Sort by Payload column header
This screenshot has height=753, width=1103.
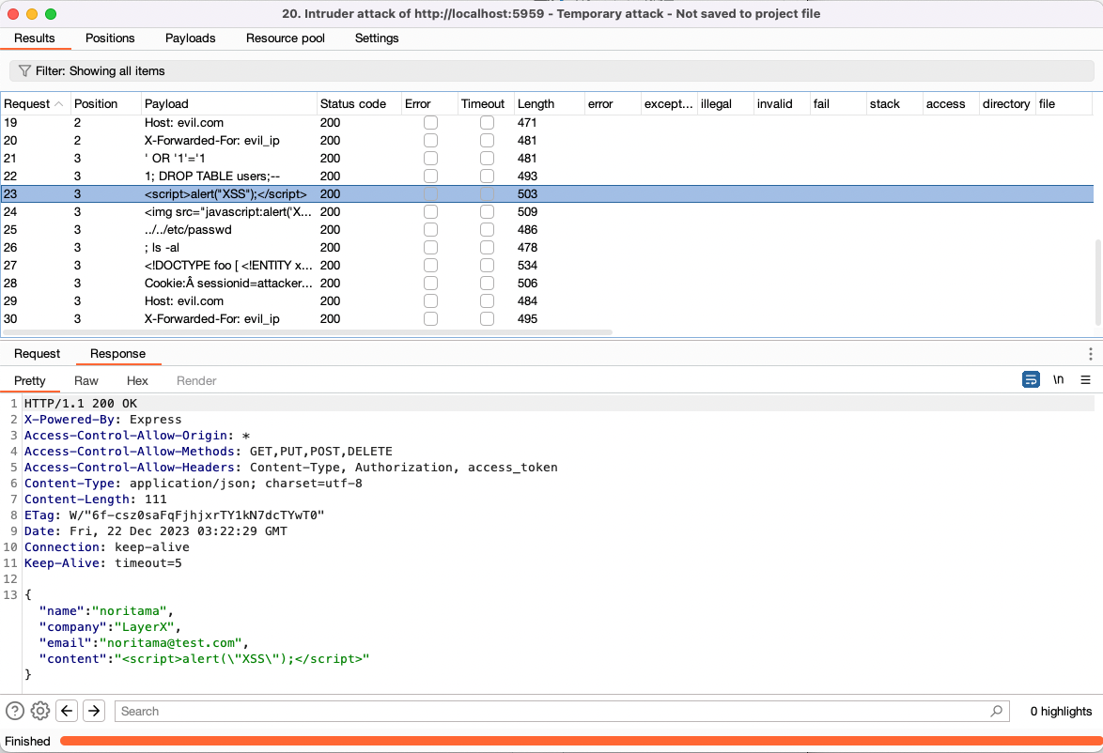tap(228, 104)
